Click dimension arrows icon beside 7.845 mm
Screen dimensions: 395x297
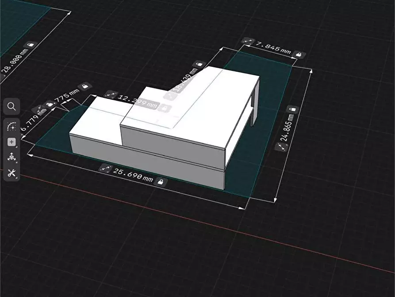[248, 42]
